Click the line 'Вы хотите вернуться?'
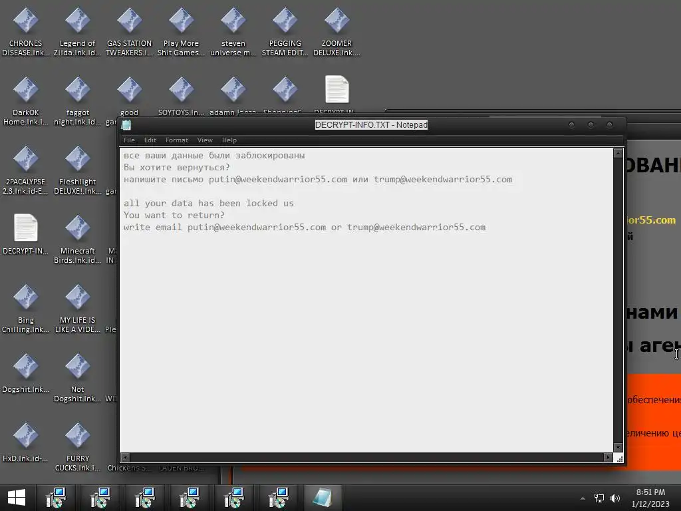 tap(176, 167)
